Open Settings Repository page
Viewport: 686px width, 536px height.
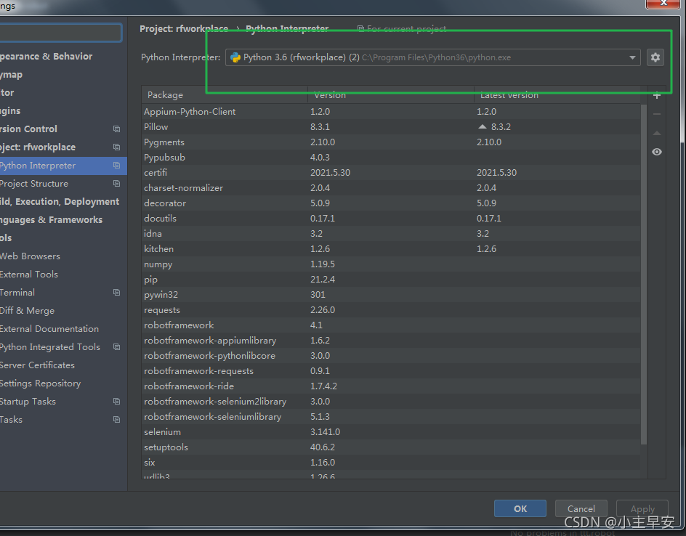[x=40, y=383]
